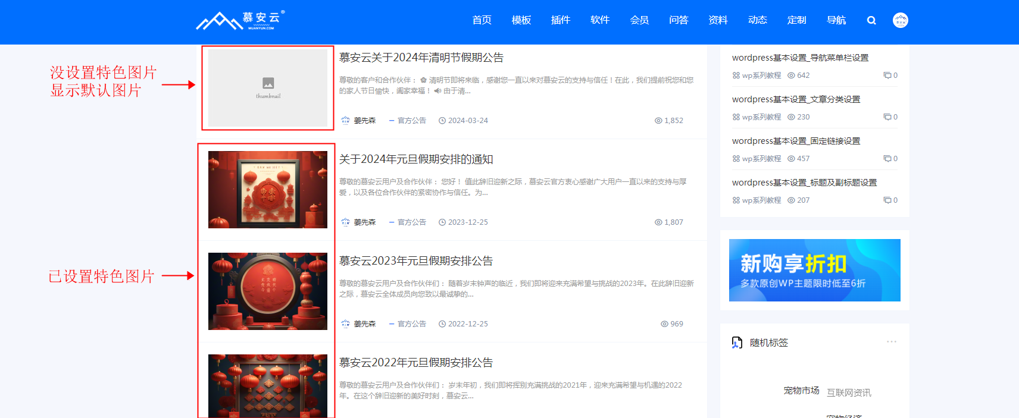
Task: Open the 资料 nav item
Action: coord(718,20)
